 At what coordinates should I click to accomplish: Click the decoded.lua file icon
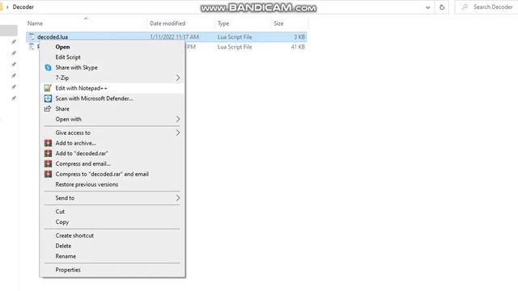tap(32, 36)
